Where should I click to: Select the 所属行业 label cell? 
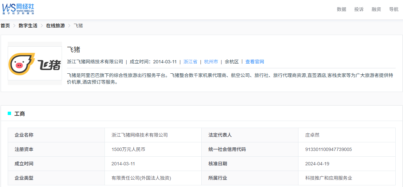click(x=250, y=178)
